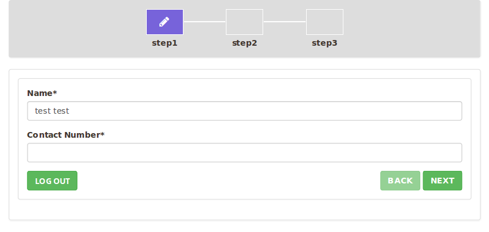
Task: Click the step1 text label
Action: tap(165, 43)
